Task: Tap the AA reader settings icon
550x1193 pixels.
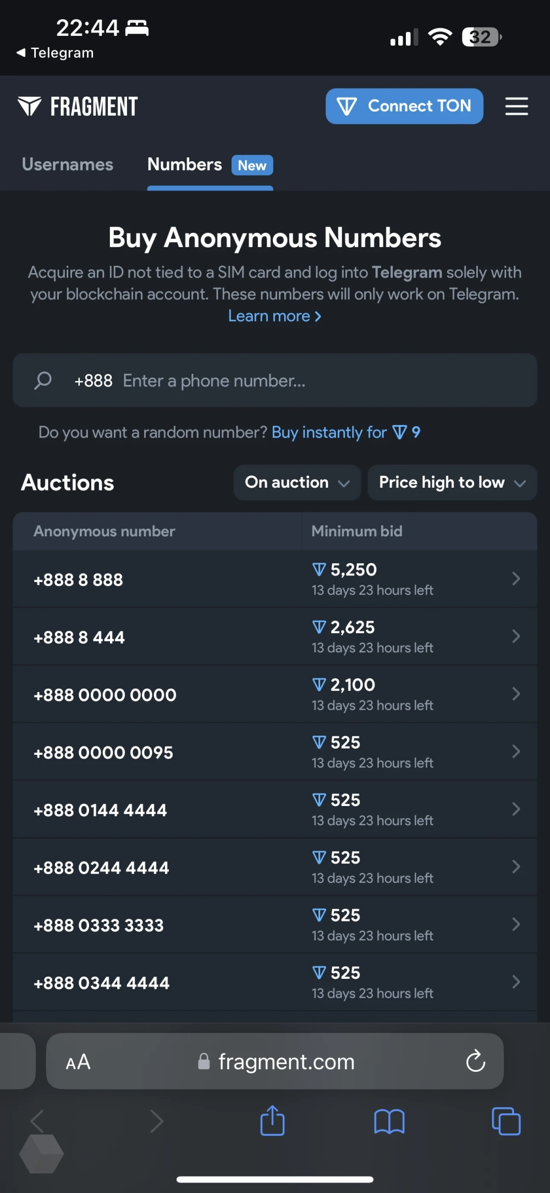Action: click(78, 1061)
